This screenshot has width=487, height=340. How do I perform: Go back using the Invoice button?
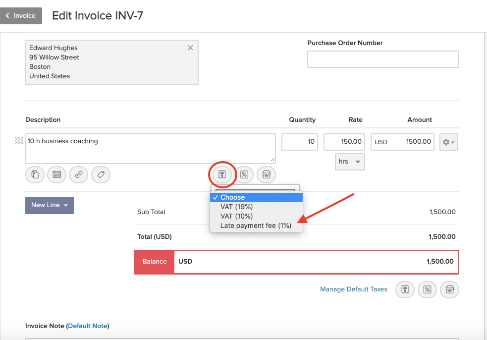(21, 16)
